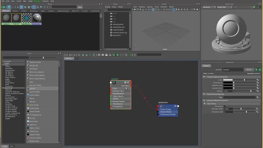Select the zoom search icon in graph toolbar

(x=114, y=55)
